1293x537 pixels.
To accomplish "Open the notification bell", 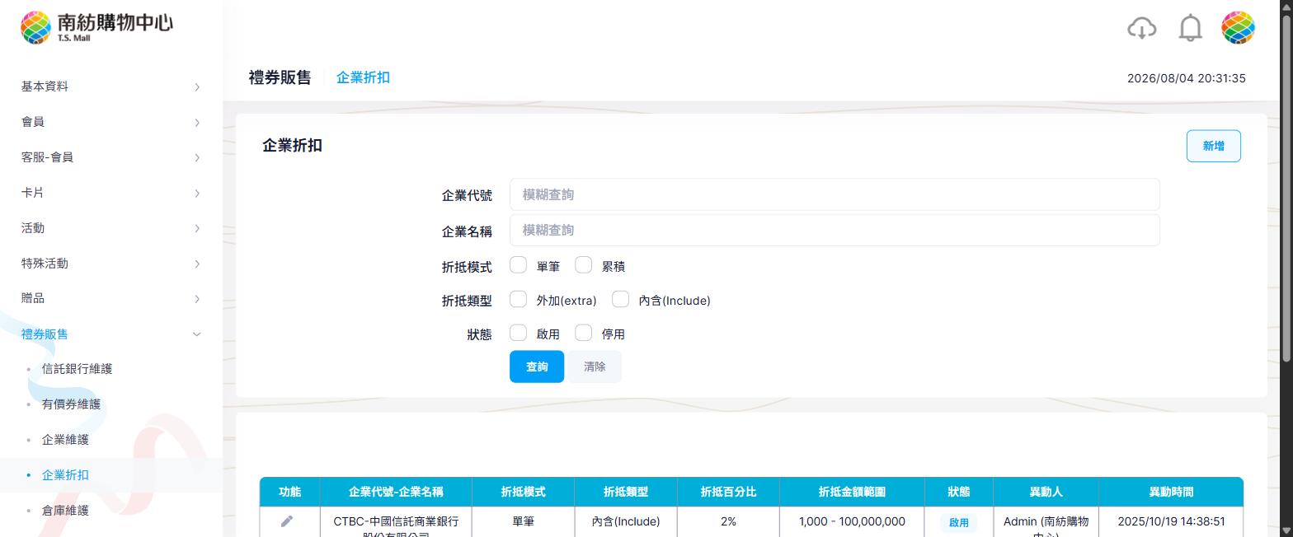I will coord(1190,28).
